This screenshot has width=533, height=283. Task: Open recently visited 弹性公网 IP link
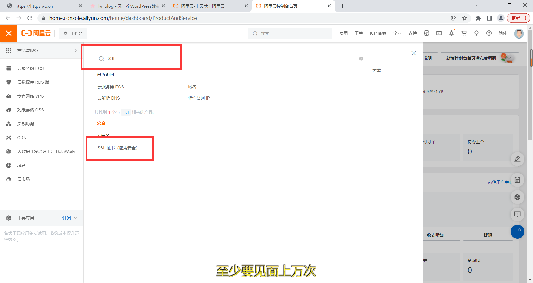tap(199, 98)
